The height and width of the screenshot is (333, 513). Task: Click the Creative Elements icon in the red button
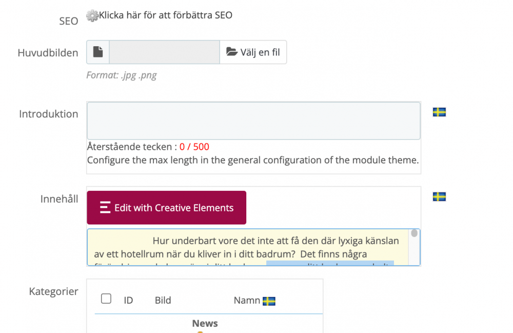point(106,207)
